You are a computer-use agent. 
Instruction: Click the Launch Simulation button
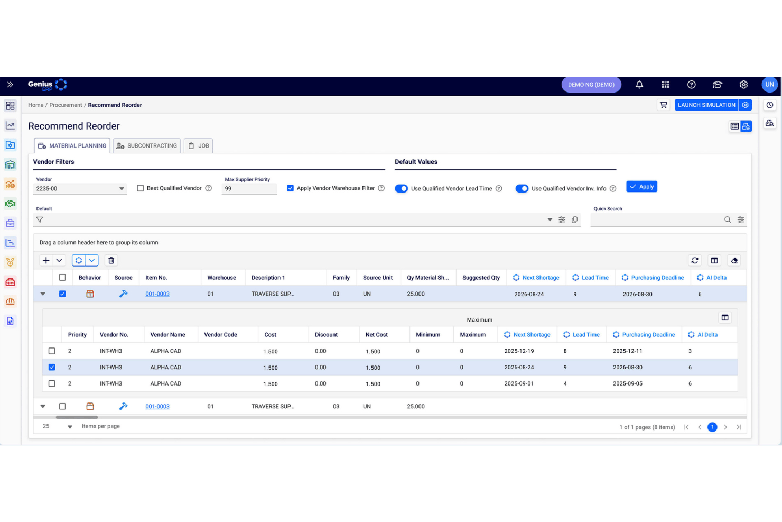[706, 105]
